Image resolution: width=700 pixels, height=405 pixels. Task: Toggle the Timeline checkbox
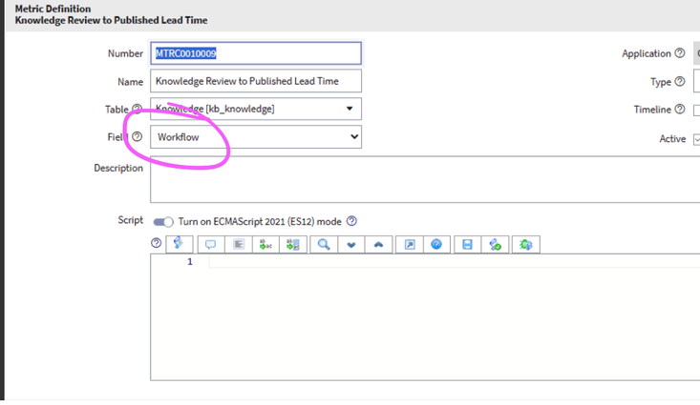697,110
